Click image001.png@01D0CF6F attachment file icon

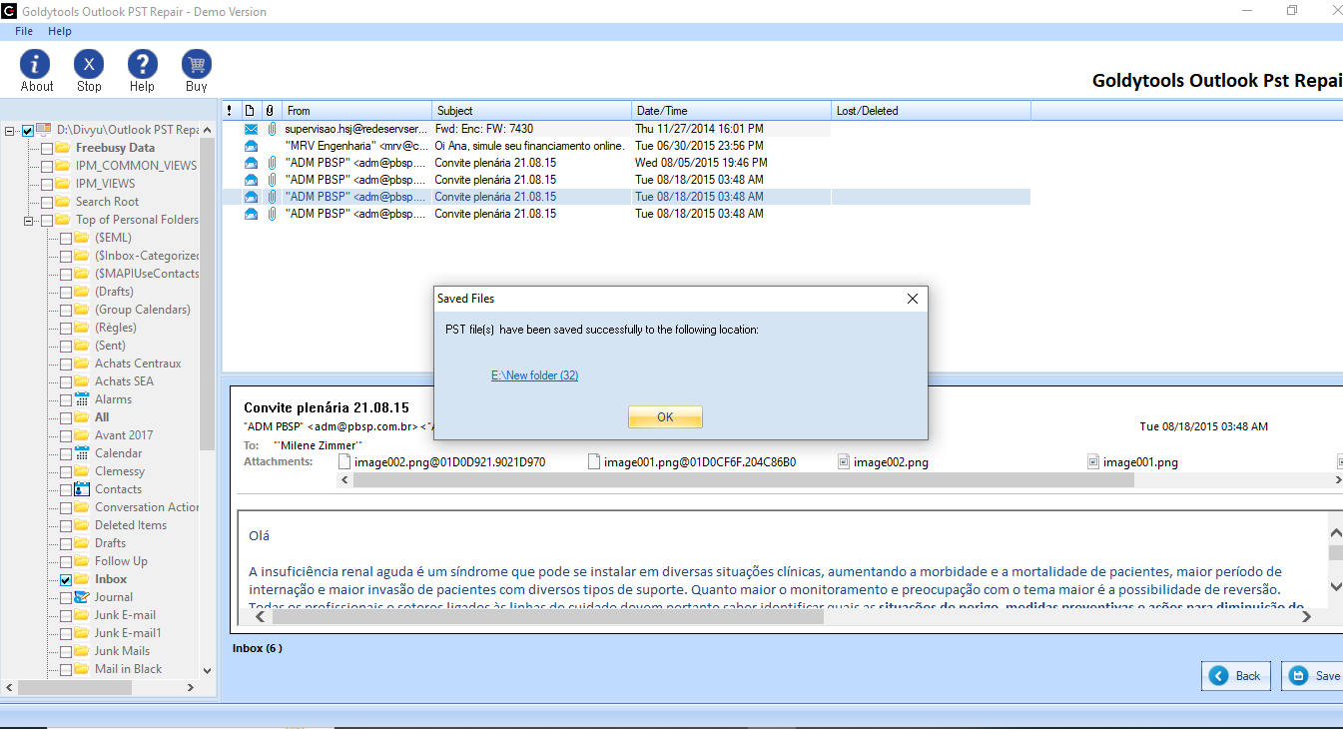pyautogui.click(x=593, y=462)
